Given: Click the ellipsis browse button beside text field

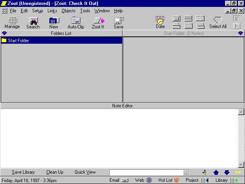Looking at the screenshot, I should tap(186, 172).
